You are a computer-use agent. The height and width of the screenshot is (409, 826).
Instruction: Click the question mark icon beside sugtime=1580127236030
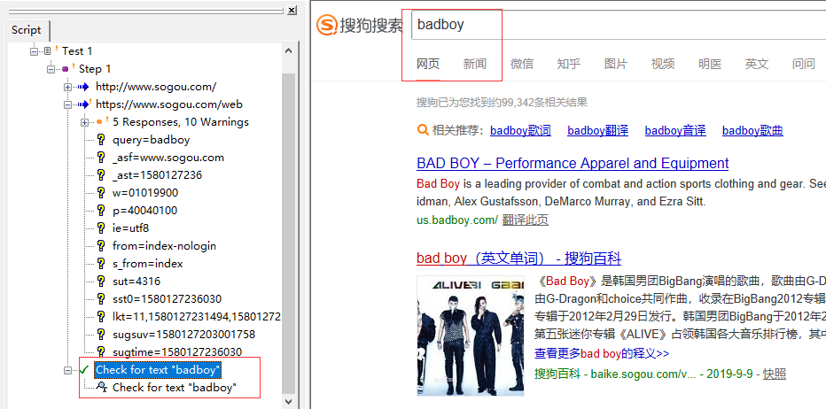pyautogui.click(x=101, y=352)
